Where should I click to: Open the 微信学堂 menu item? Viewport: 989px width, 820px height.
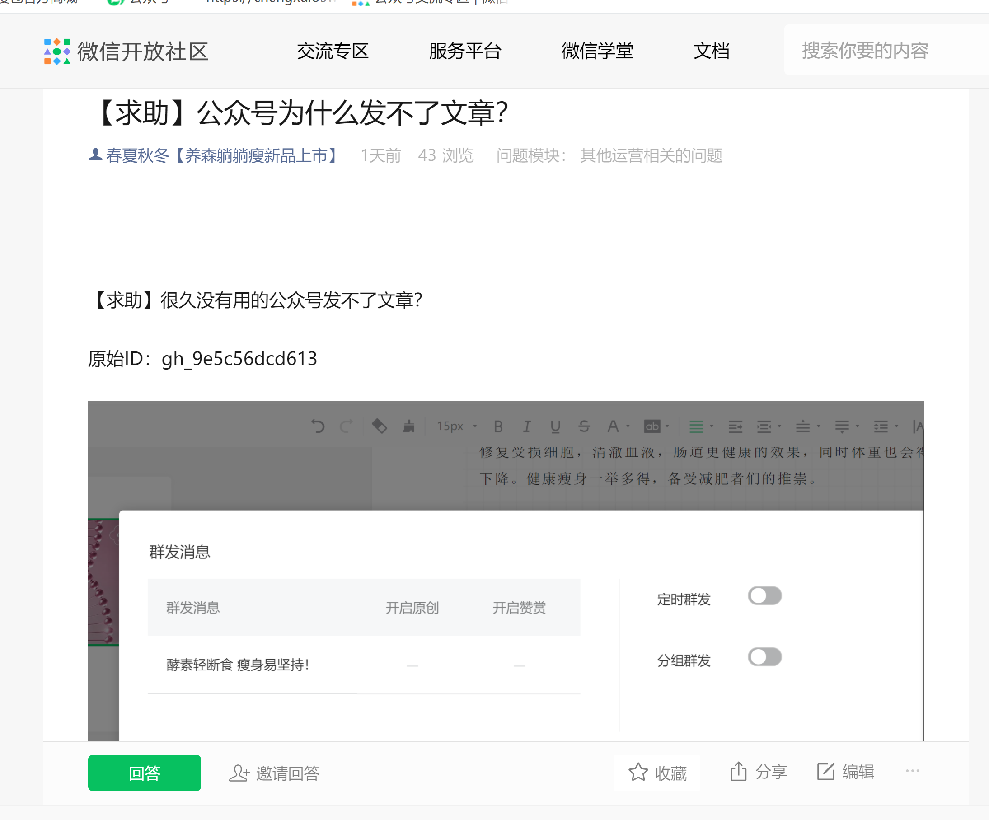597,51
